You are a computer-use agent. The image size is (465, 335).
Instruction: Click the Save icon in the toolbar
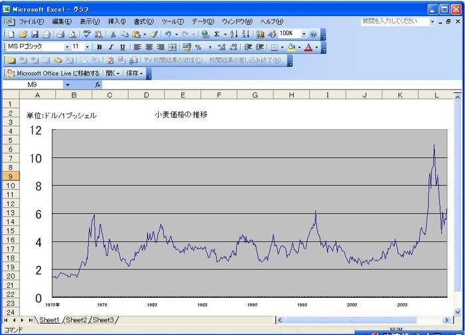coord(35,34)
